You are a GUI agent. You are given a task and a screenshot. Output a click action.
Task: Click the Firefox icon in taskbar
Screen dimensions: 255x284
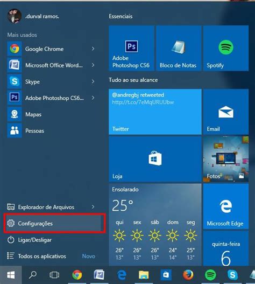click(x=188, y=275)
